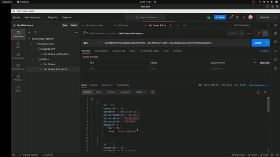Click the response network globe icon
Screen dimensions: 280x157
[200, 85]
